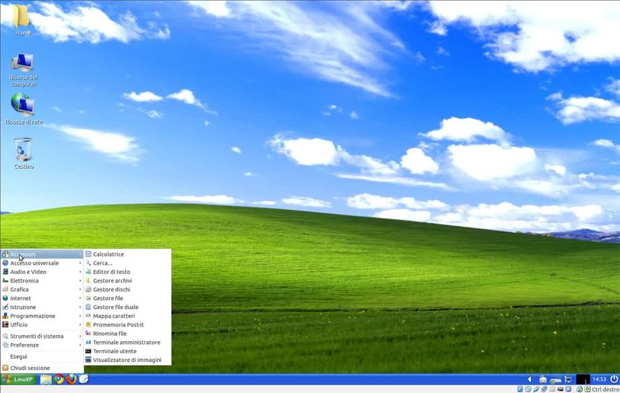Open Risorse del computer desktop icon
Image resolution: width=620 pixels, height=393 pixels.
click(x=23, y=69)
